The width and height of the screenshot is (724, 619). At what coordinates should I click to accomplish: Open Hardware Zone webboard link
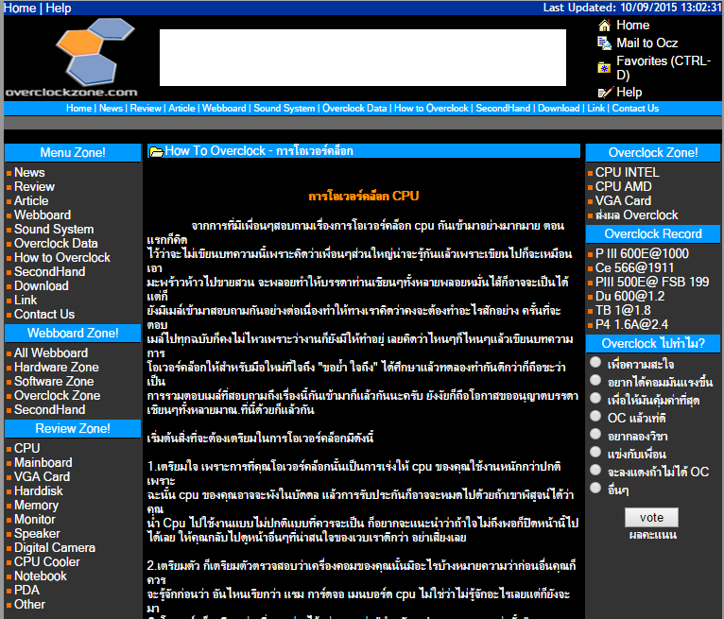tap(57, 367)
